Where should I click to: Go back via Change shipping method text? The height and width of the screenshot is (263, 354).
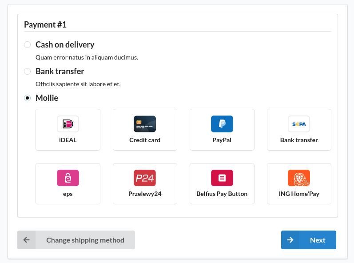click(x=85, y=240)
